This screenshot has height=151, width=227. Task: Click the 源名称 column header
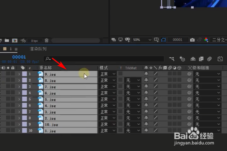(x=45, y=68)
